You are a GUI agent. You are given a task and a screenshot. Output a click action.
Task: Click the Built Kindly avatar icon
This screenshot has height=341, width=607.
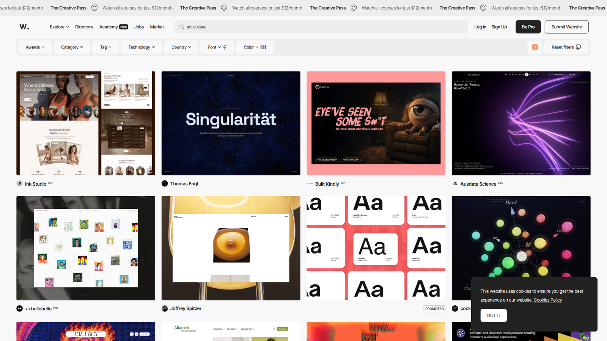pyautogui.click(x=310, y=183)
